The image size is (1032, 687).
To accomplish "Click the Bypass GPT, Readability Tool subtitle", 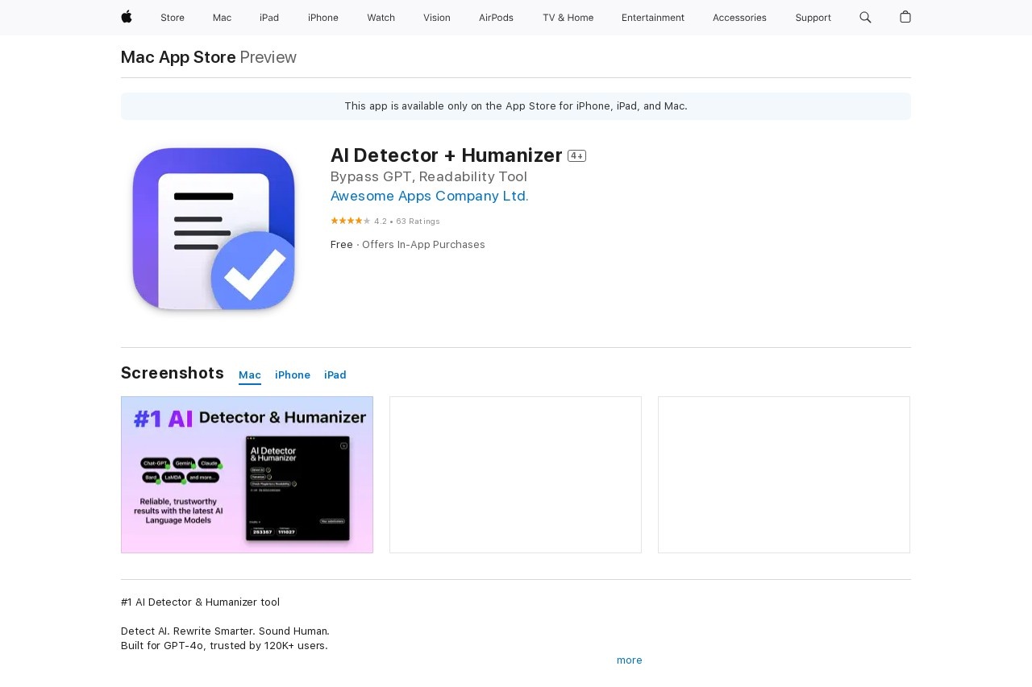I will pos(429,176).
